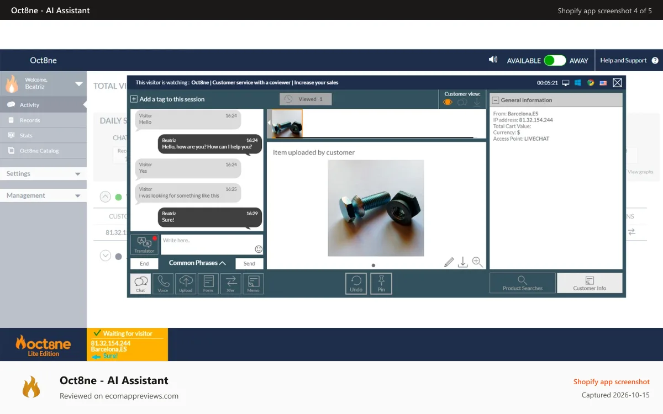The width and height of the screenshot is (663, 414).
Task: Click the US flag language icon
Action: pyautogui.click(x=603, y=83)
